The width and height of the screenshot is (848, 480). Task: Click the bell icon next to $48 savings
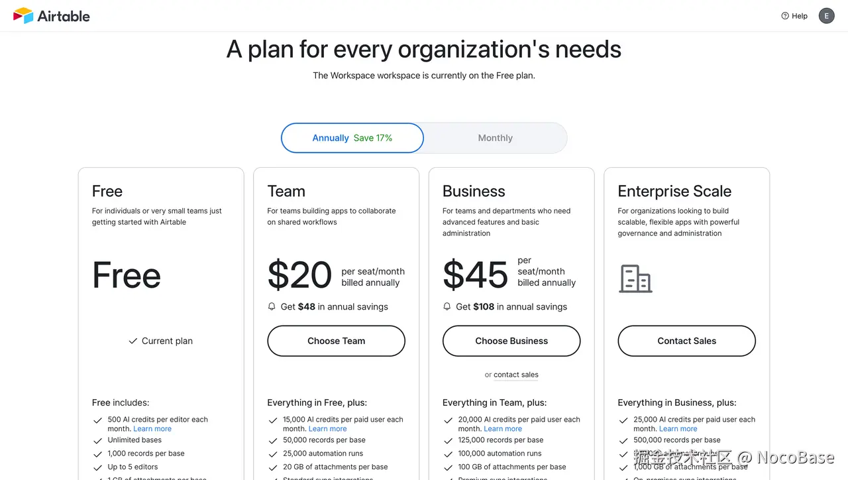point(272,306)
